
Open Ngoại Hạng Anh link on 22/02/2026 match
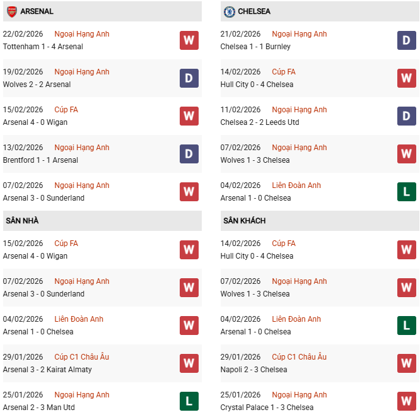(x=82, y=34)
